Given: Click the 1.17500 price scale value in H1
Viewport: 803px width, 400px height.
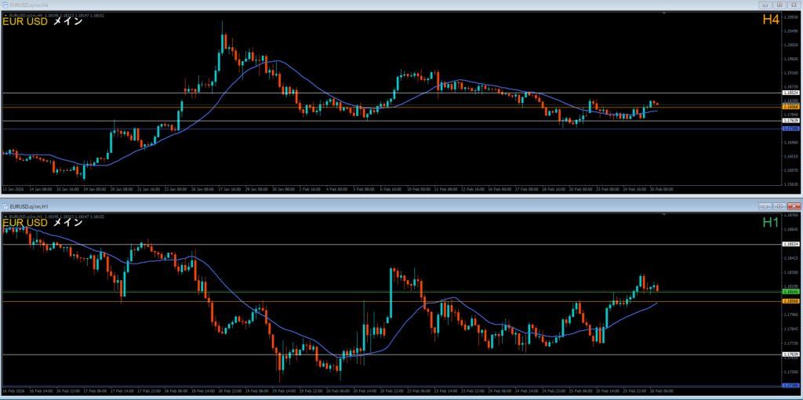Looking at the screenshot, I should [x=792, y=373].
